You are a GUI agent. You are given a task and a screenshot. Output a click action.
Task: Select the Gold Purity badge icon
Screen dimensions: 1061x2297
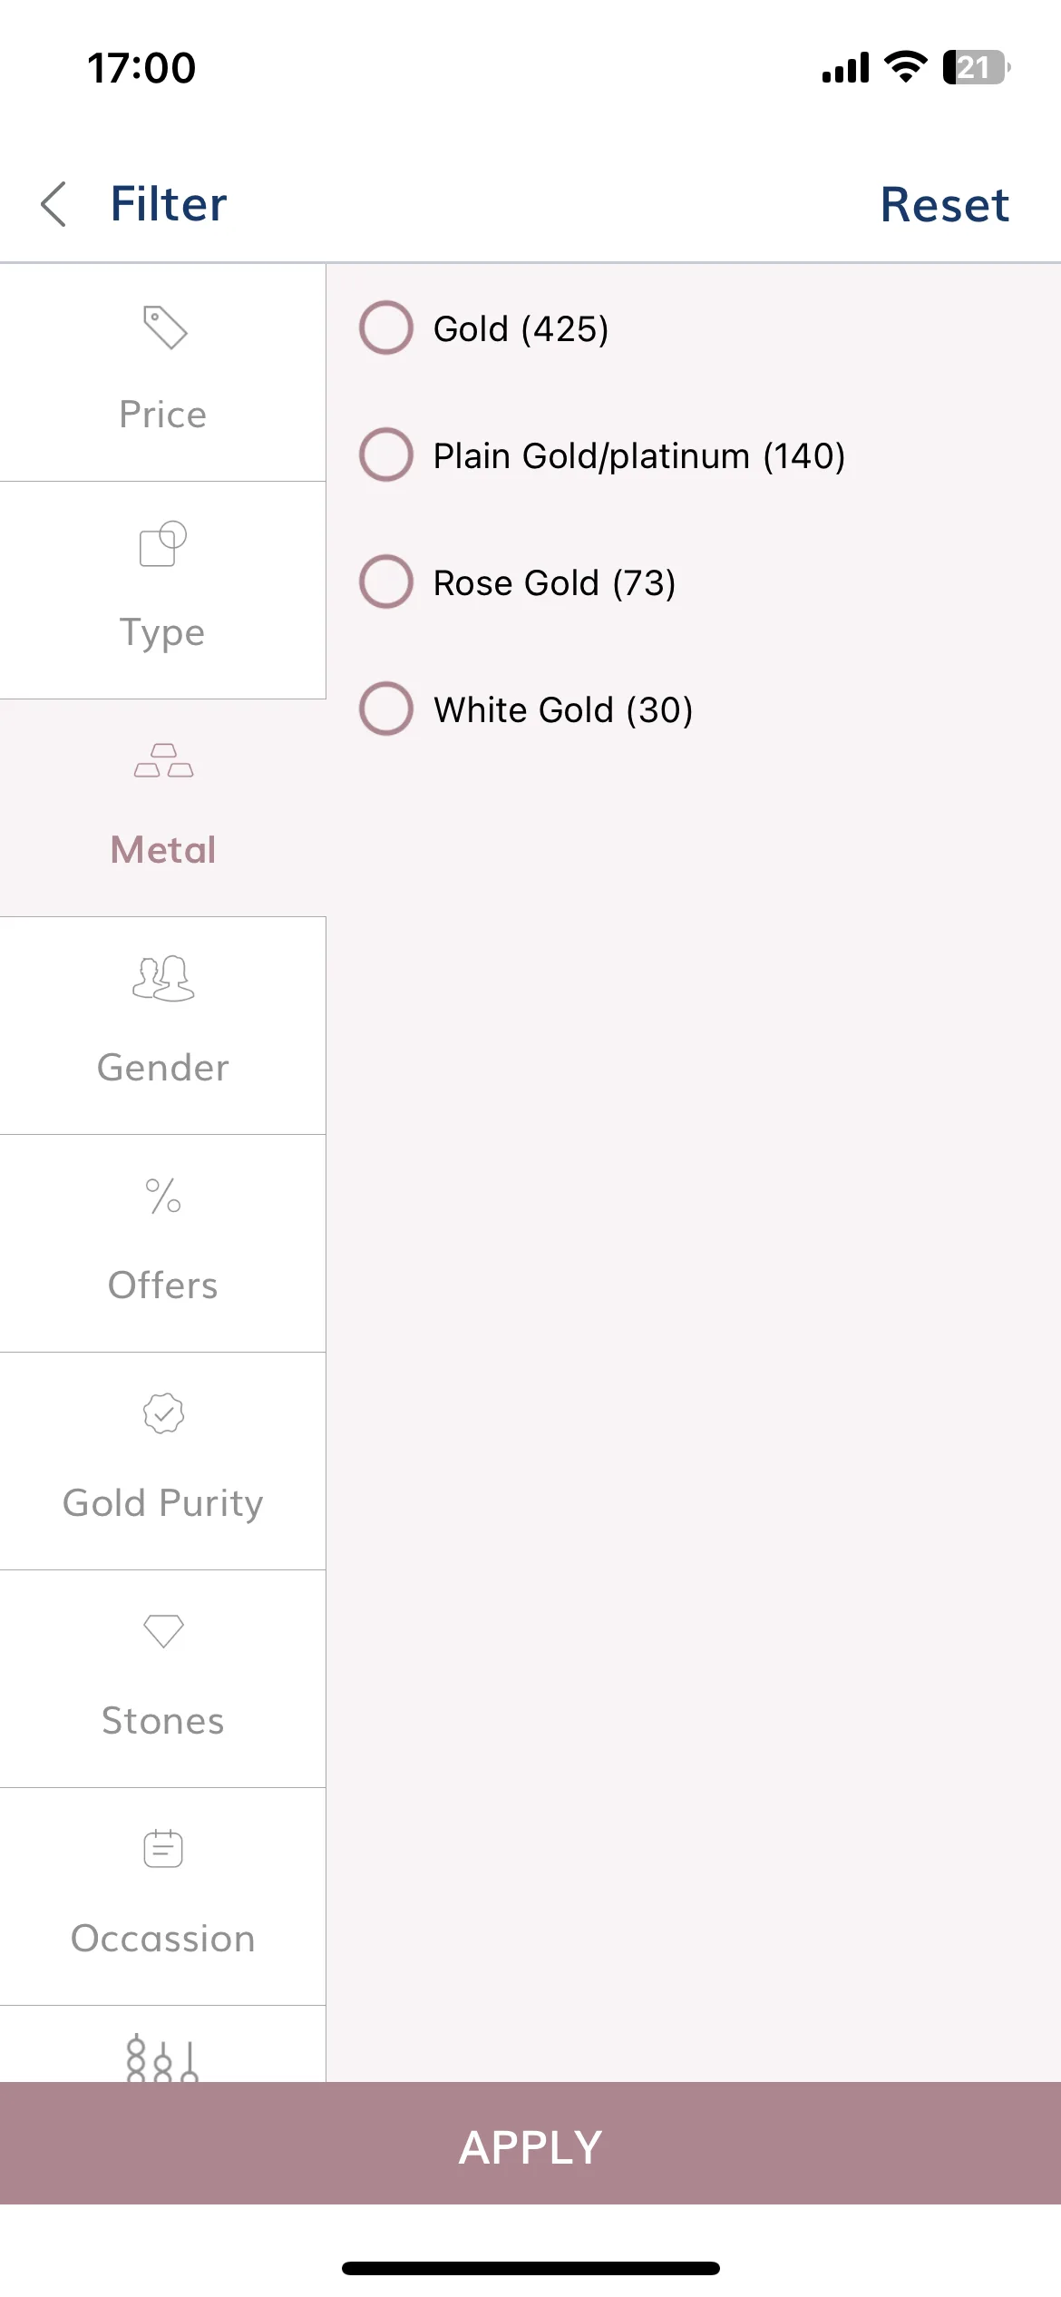[x=163, y=1413]
